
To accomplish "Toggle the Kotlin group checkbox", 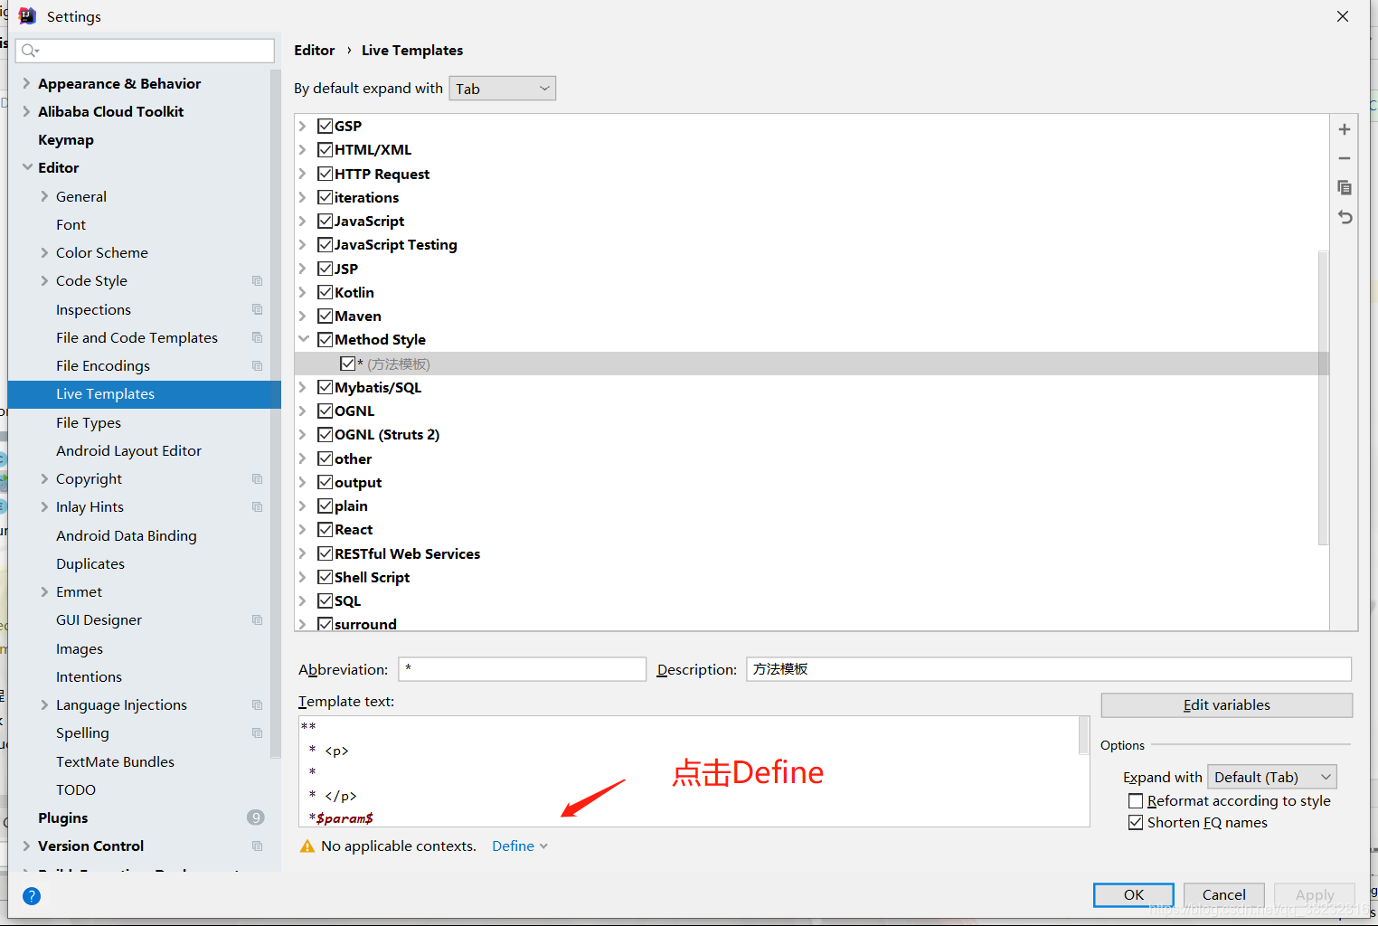I will (x=326, y=292).
